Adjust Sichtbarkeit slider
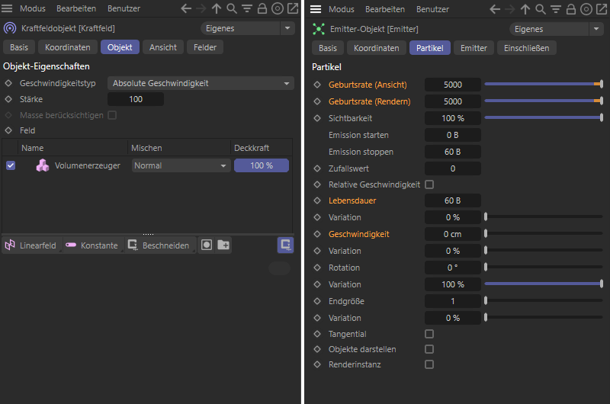The height and width of the screenshot is (404, 610). click(x=544, y=117)
